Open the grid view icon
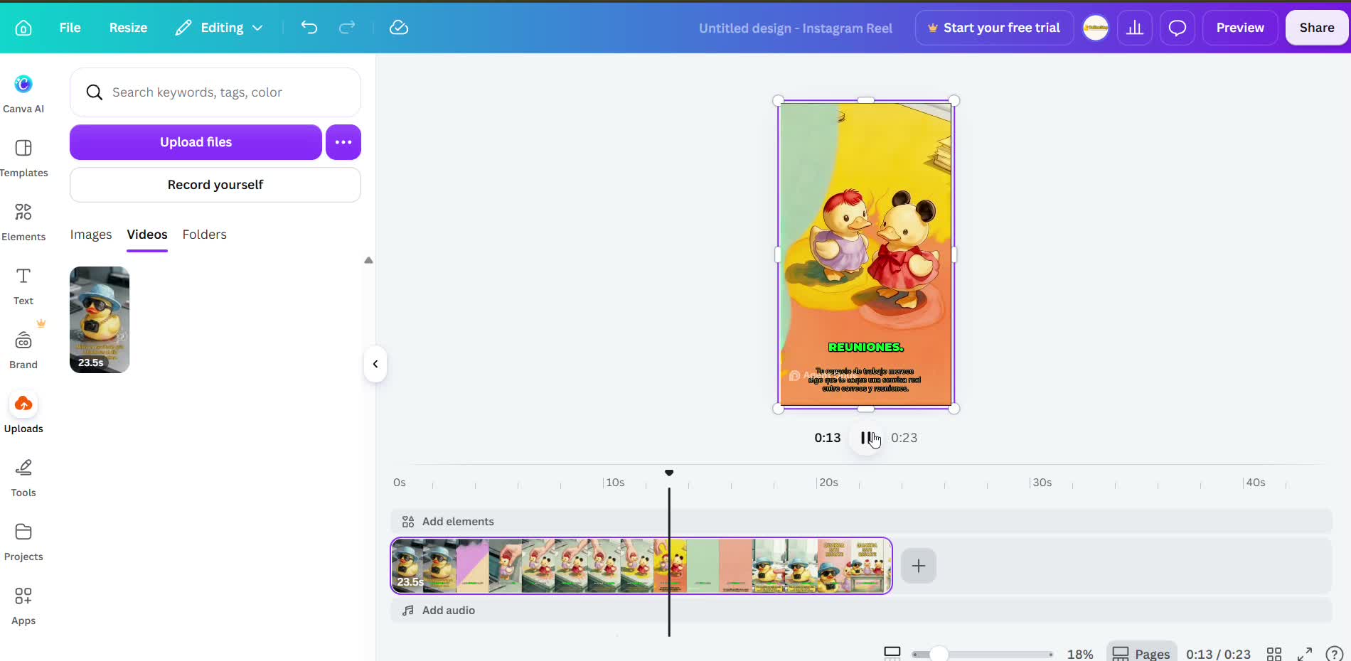Image resolution: width=1351 pixels, height=661 pixels. coord(1274,653)
